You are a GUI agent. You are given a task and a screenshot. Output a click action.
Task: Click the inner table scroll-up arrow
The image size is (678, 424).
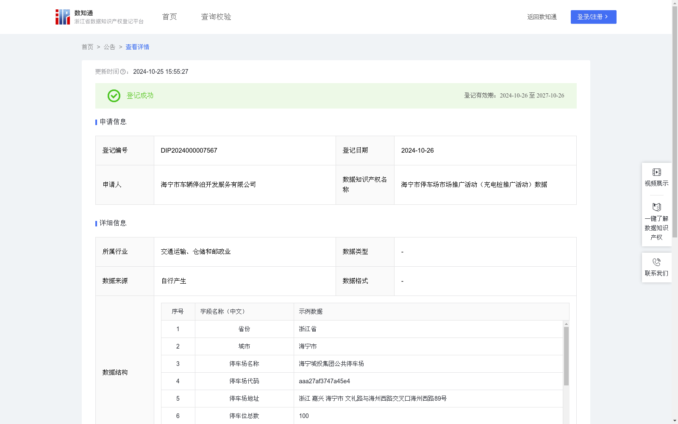pyautogui.click(x=566, y=324)
